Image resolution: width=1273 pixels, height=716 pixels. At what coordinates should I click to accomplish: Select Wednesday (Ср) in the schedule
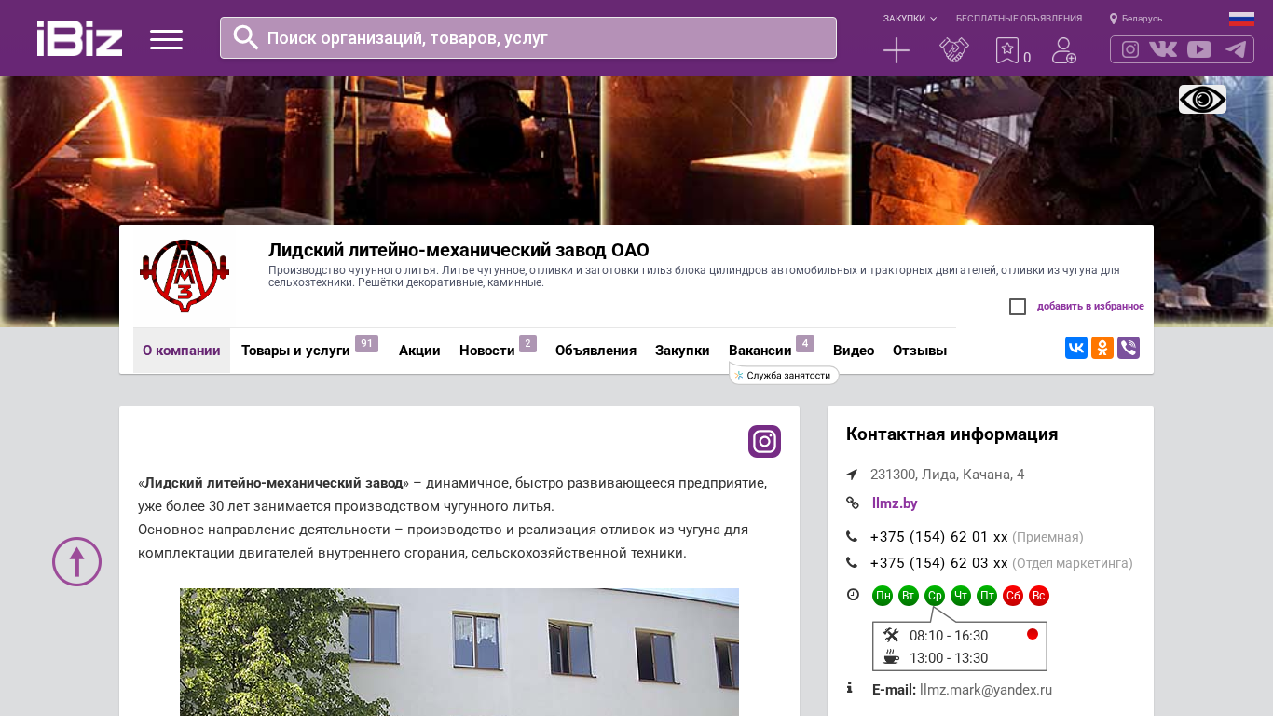click(x=935, y=596)
